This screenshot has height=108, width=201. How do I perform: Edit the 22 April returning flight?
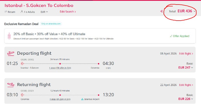point(186,85)
